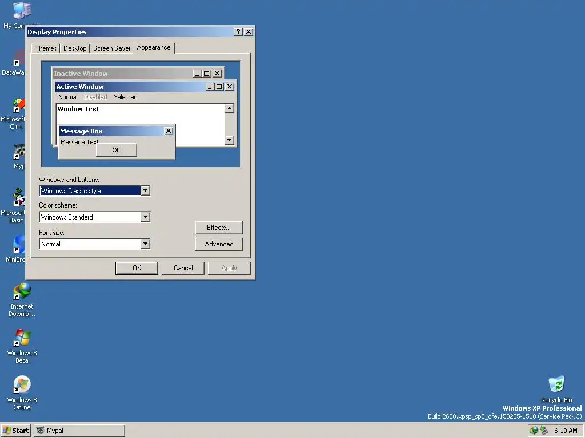
Task: Click the tray icon beside the clock
Action: (544, 430)
